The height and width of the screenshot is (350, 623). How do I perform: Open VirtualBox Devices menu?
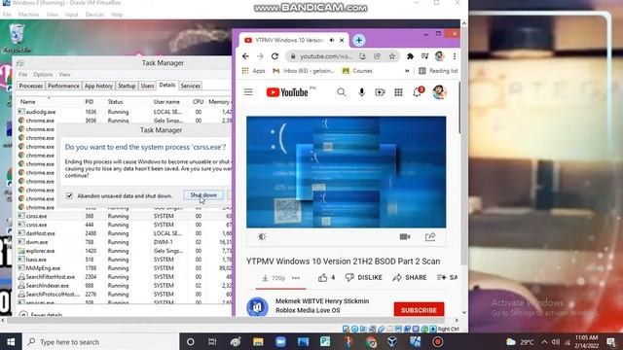tap(94, 15)
